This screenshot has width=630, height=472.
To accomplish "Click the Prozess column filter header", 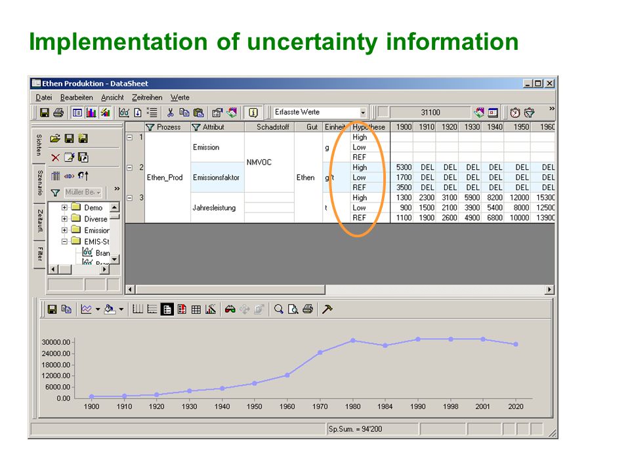I will point(167,127).
